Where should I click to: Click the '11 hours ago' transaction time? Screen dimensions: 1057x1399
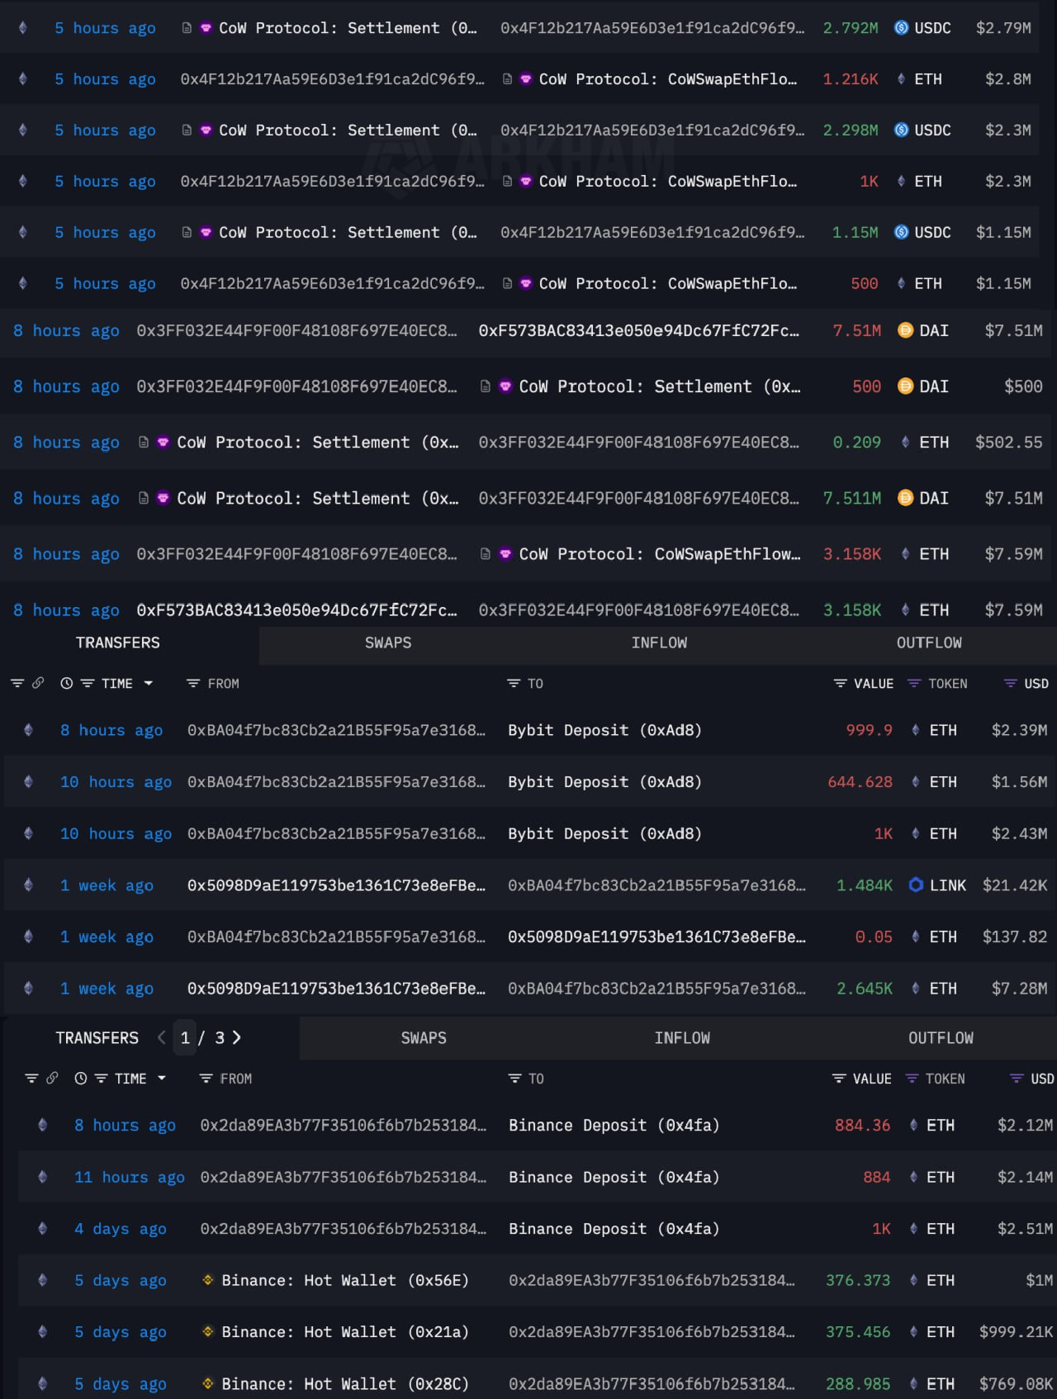coord(129,1177)
